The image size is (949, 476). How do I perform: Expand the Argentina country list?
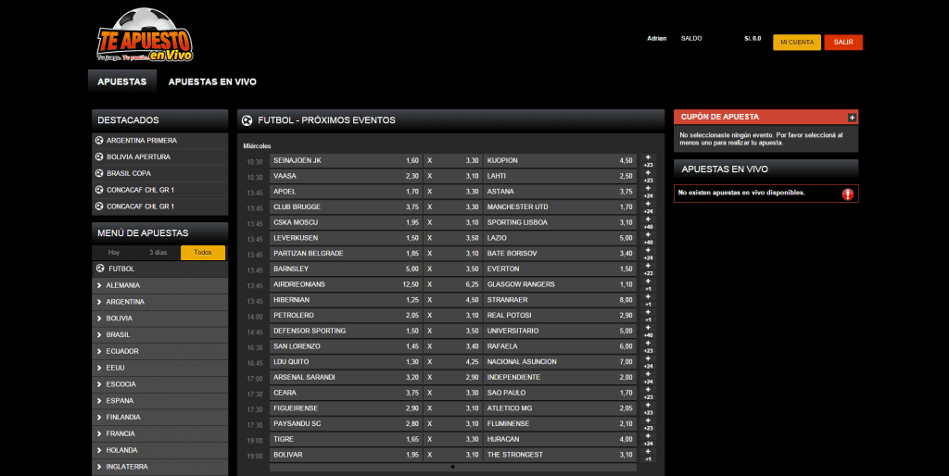[159, 302]
